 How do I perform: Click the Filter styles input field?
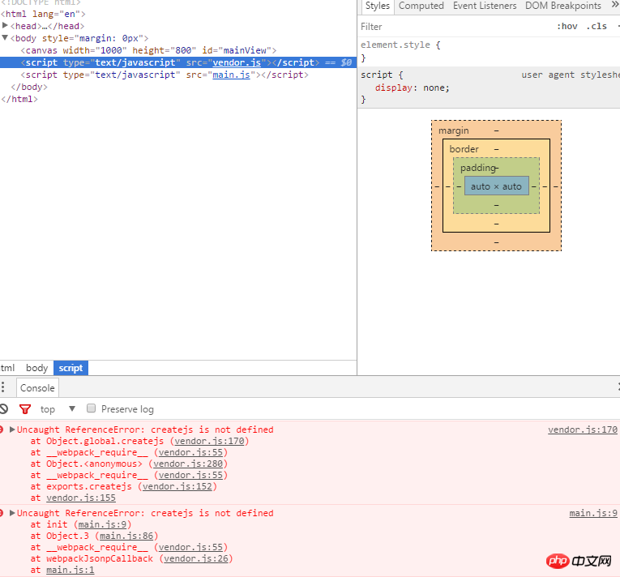coord(455,27)
